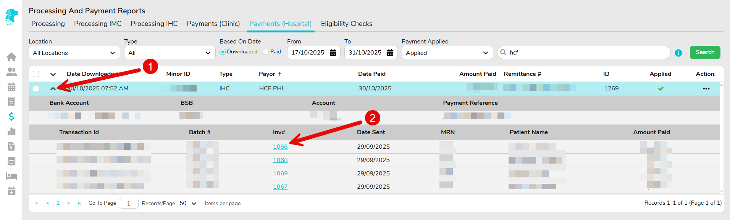Click the blue info icon beside search
This screenshot has width=730, height=220.
(x=678, y=53)
